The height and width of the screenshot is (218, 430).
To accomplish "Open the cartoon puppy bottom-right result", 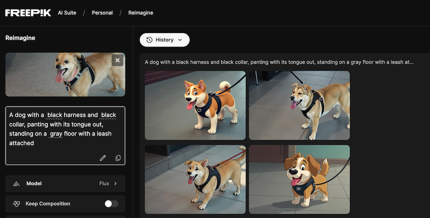I will [299, 179].
